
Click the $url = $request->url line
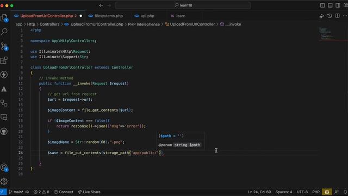coord(70,99)
